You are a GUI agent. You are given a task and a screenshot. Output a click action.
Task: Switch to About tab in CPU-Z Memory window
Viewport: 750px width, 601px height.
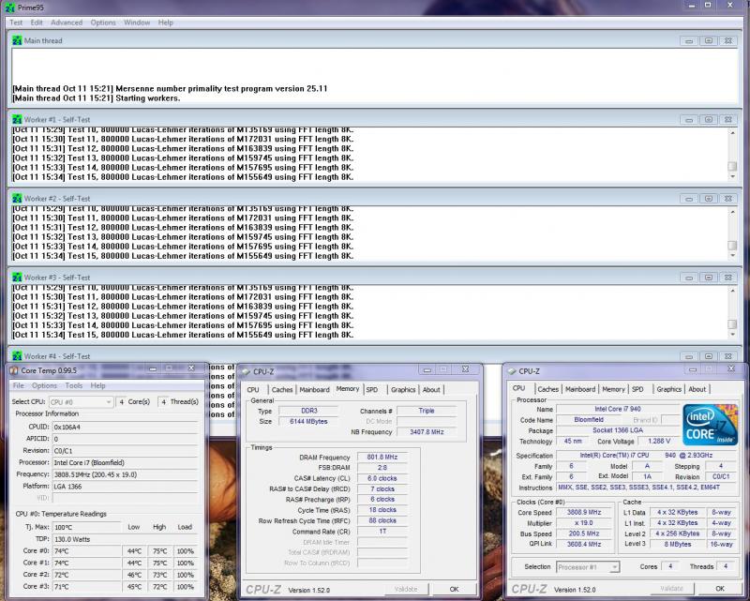(431, 390)
